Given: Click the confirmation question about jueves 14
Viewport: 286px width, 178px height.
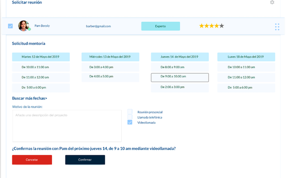Looking at the screenshot, I should 94,149.
